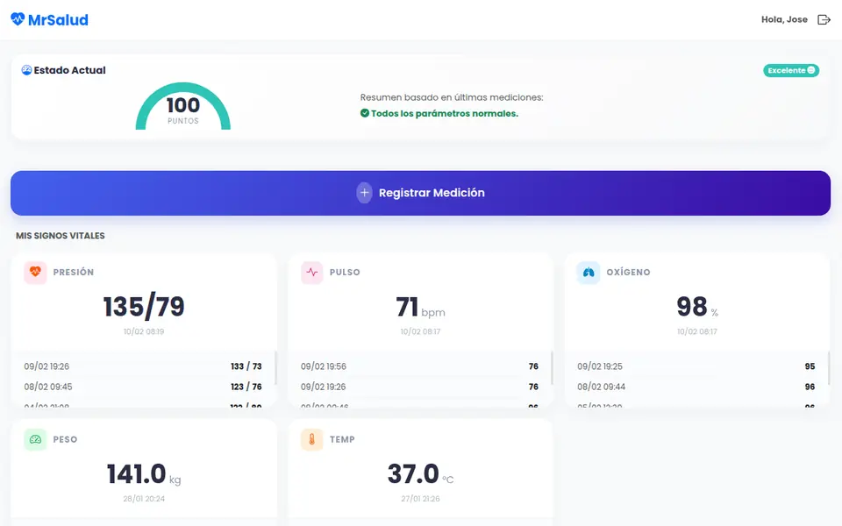Click the Oxígeno lungs icon
Image resolution: width=842 pixels, height=526 pixels.
point(589,272)
